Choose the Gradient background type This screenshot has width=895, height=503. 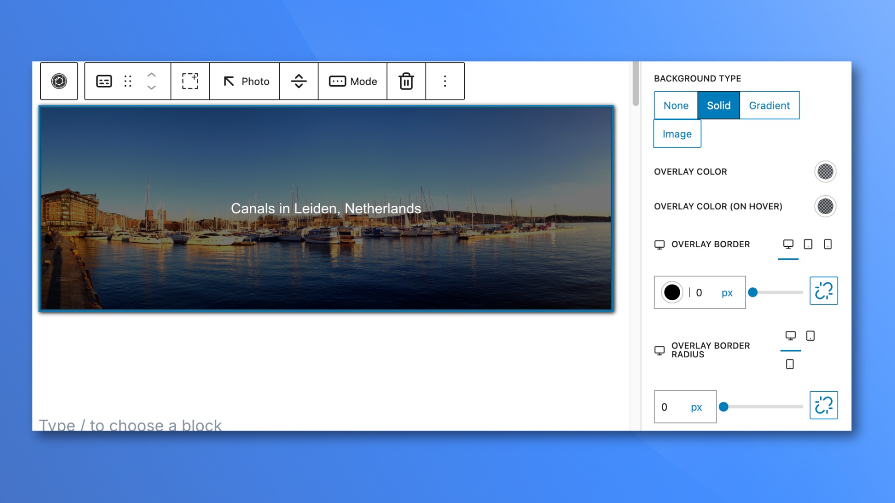click(x=769, y=106)
